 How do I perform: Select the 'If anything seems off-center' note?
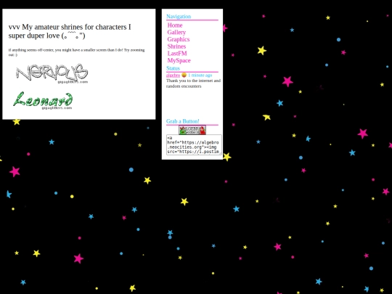click(x=76, y=52)
